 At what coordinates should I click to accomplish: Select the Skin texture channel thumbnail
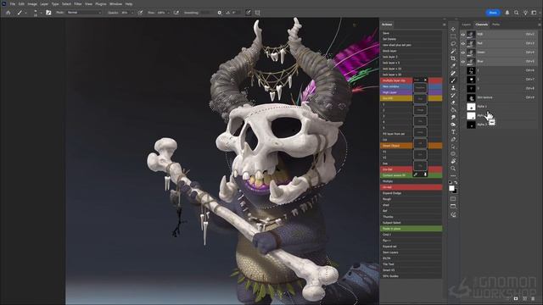471,97
